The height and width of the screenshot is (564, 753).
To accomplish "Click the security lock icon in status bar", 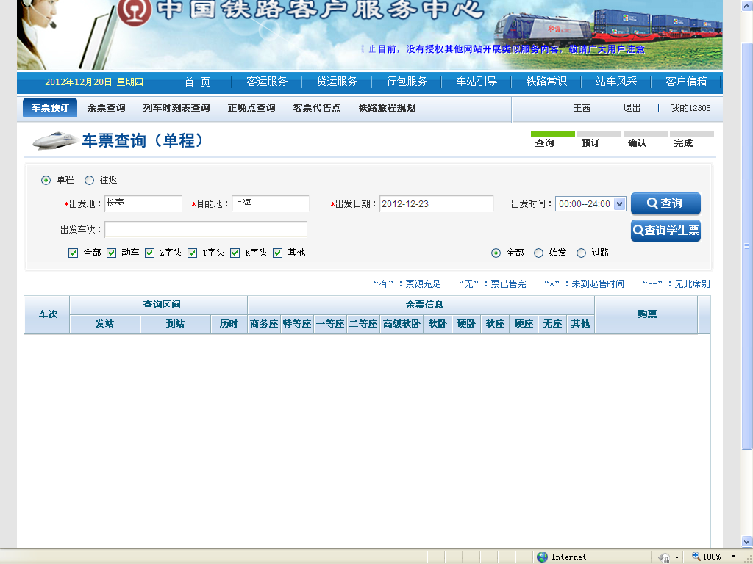I will pos(665,557).
